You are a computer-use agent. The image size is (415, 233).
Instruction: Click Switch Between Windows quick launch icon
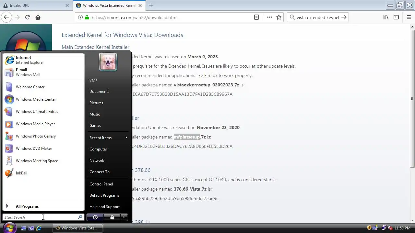pyautogui.click(x=31, y=228)
